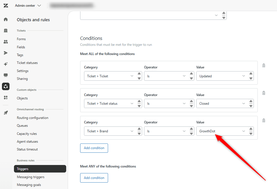
Task: Click the Zendesk logo icon
Action: tap(6, 6)
